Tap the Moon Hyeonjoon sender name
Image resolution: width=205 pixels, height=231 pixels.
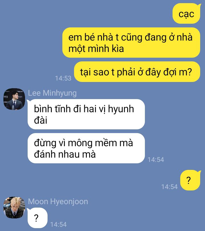click(x=58, y=202)
